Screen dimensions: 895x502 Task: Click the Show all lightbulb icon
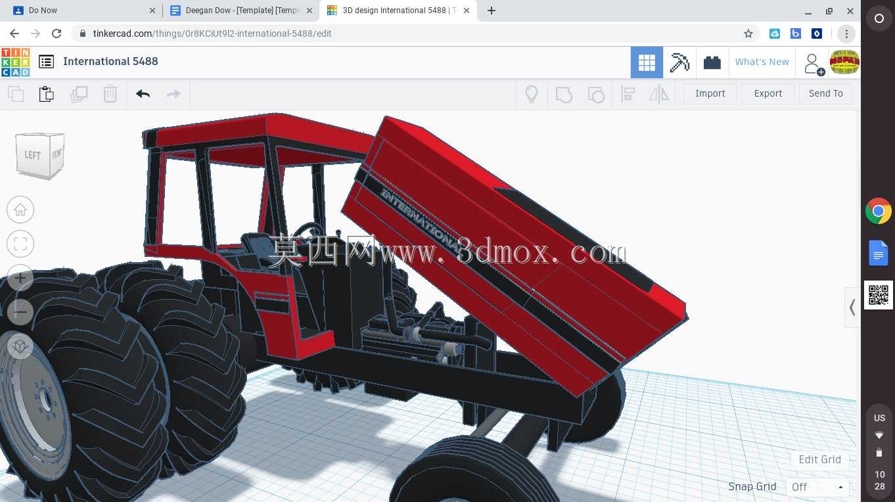[x=532, y=94]
